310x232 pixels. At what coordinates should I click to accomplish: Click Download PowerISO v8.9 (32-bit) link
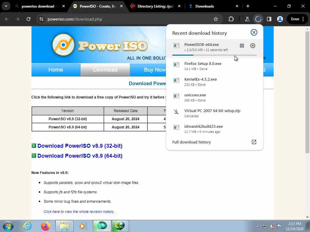[x=80, y=146]
